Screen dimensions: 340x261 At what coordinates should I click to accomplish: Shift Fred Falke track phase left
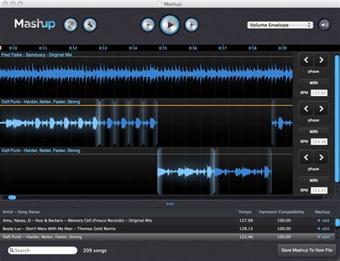306,60
